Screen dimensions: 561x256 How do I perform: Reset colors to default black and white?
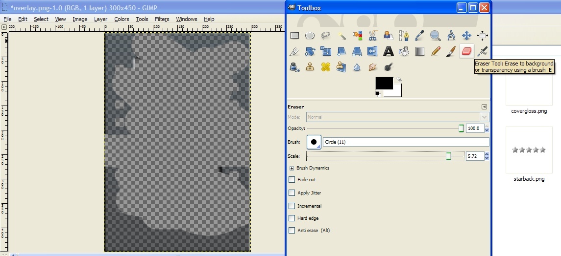point(378,94)
